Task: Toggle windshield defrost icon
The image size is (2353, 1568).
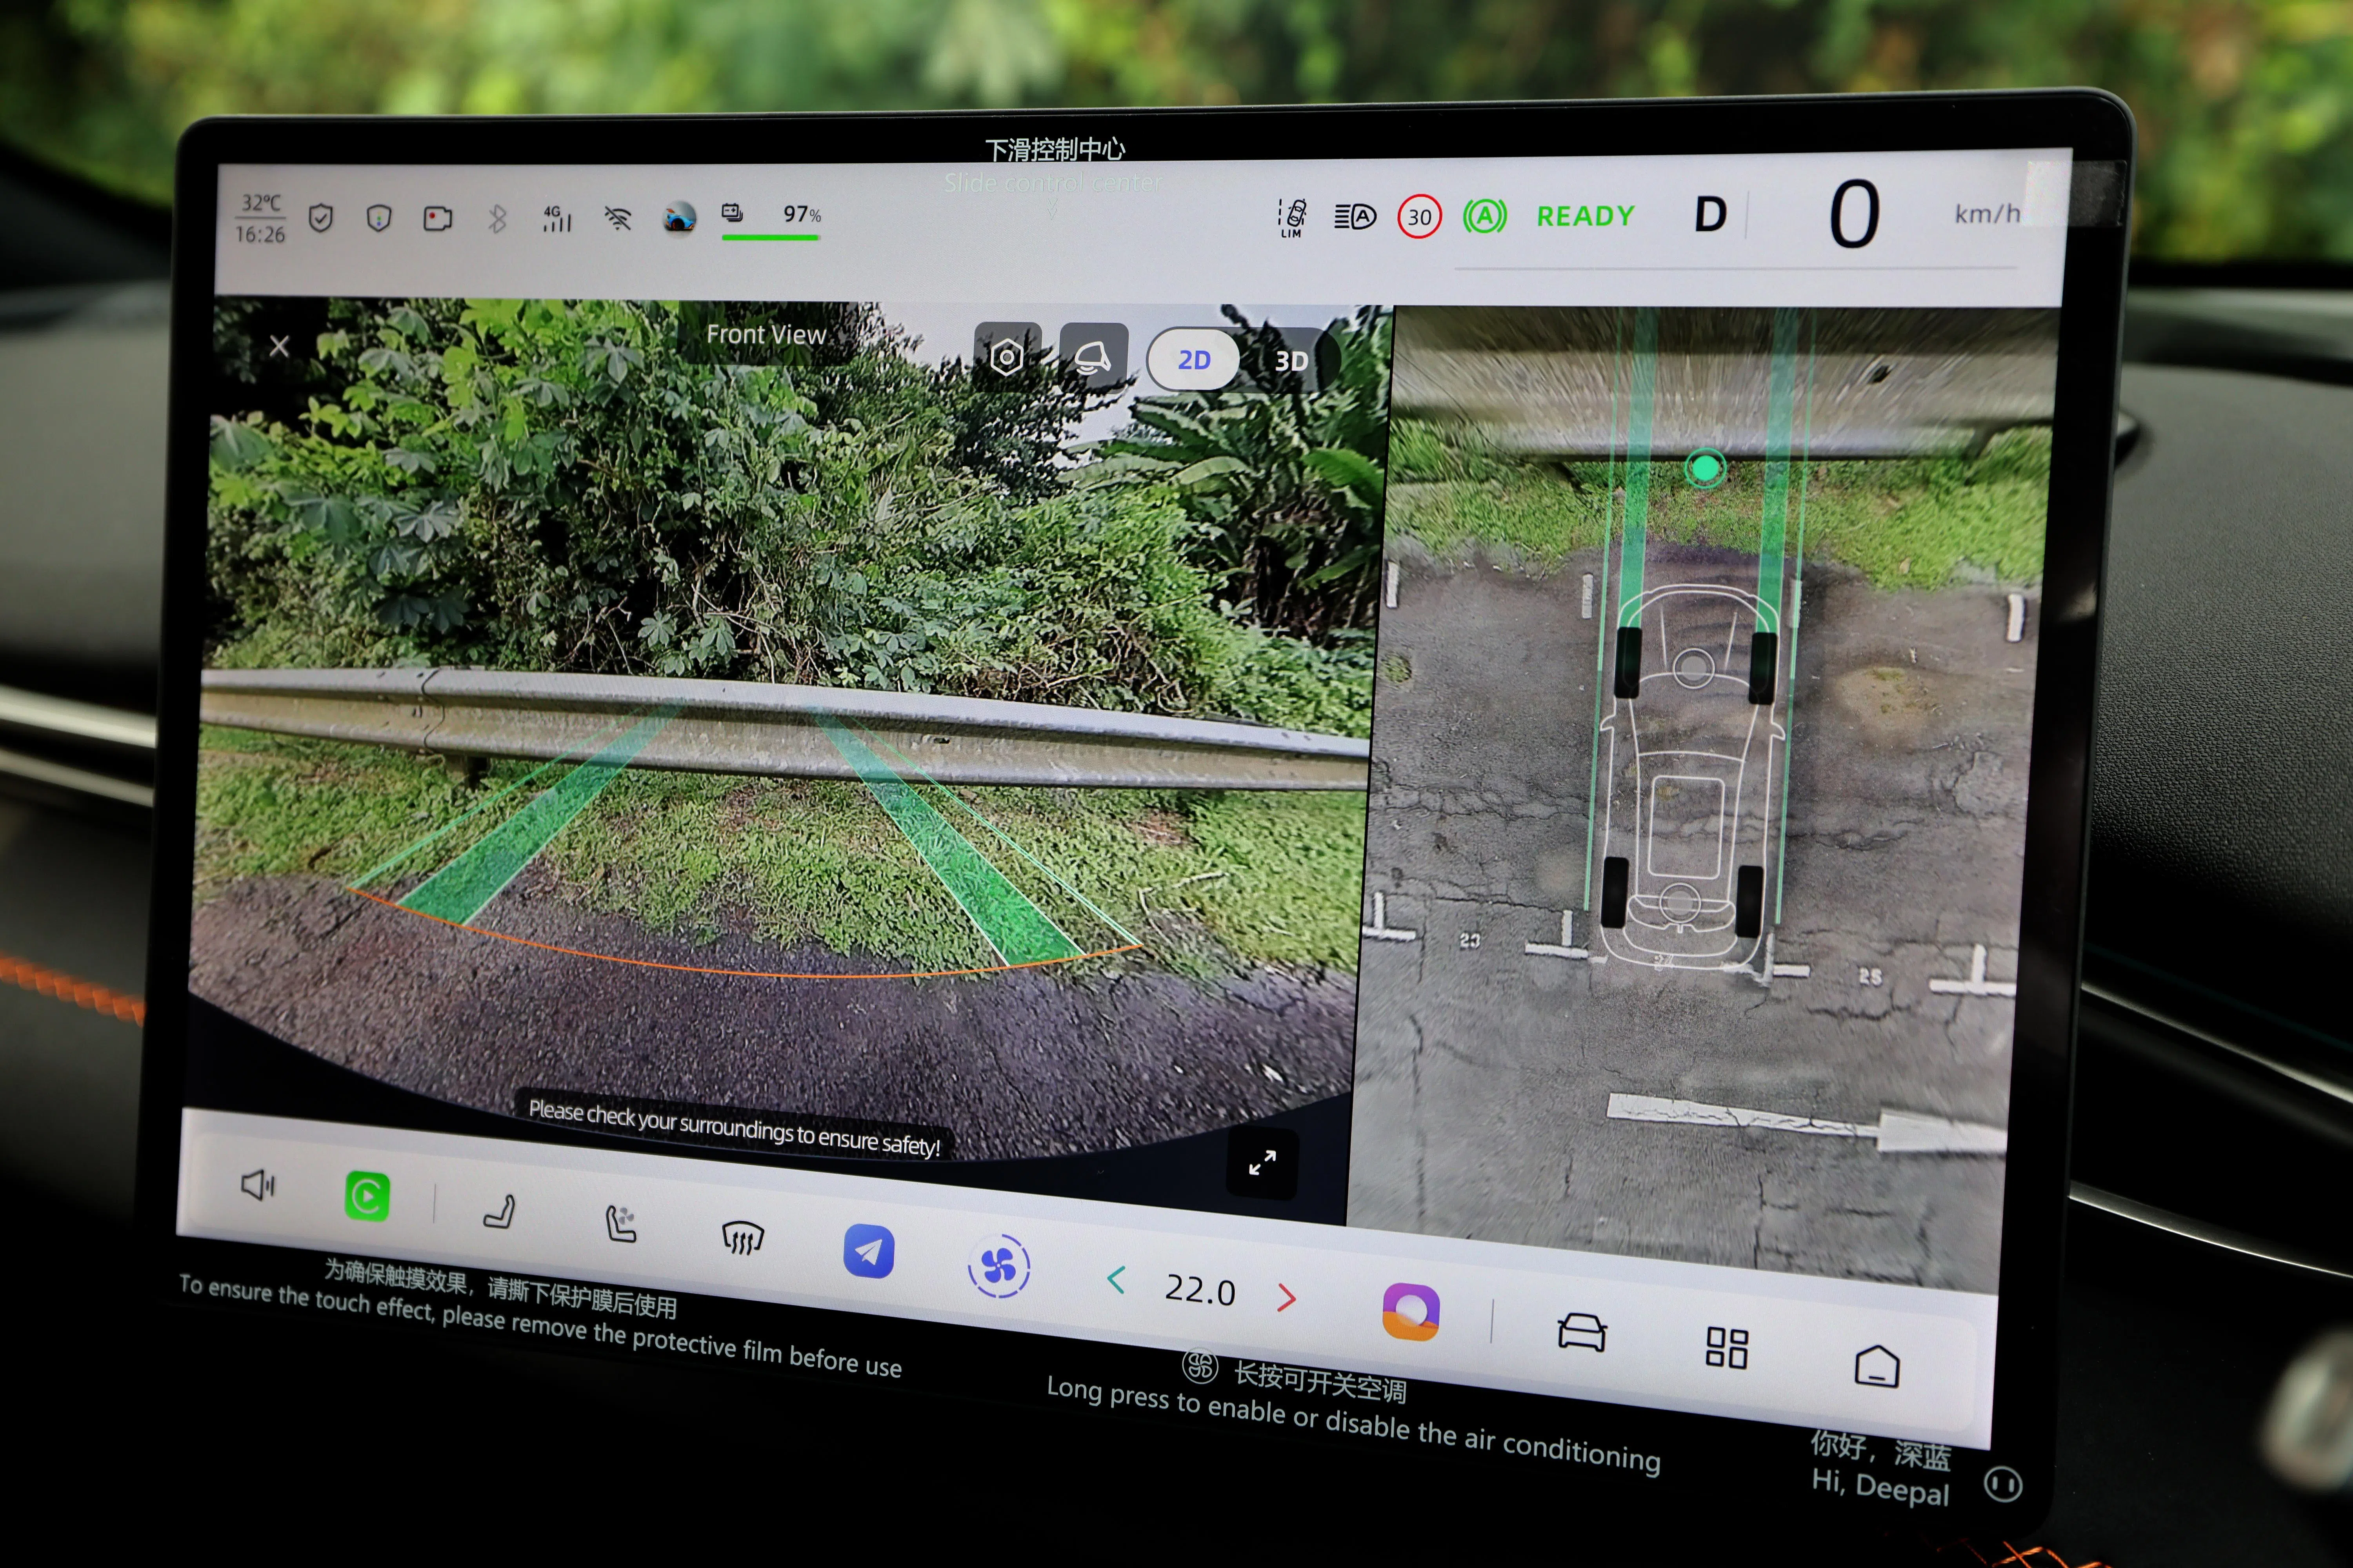Action: click(742, 1238)
